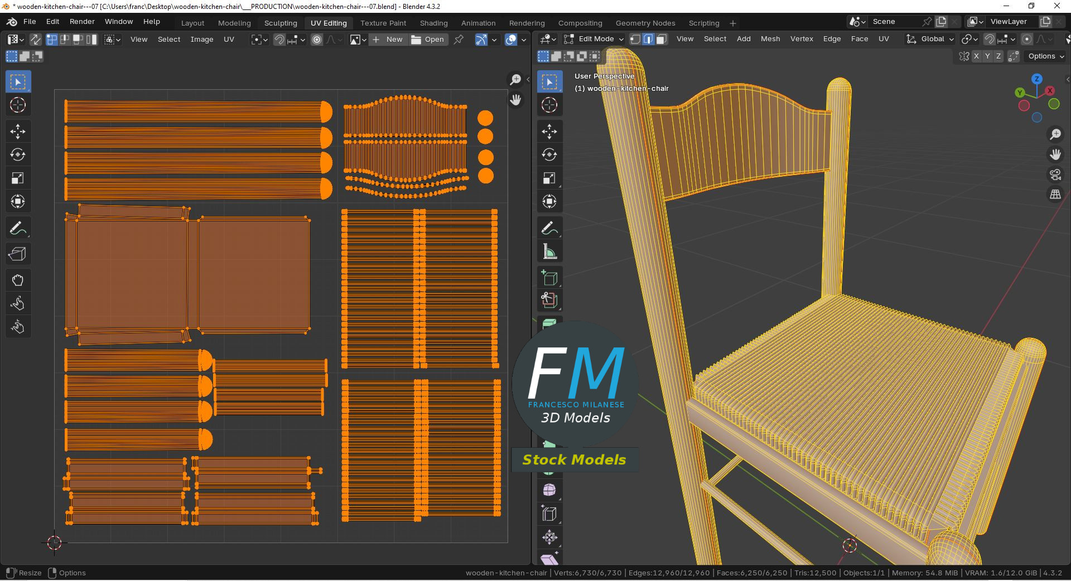Enable X axis mirror in viewport
1071x581 pixels.
[976, 56]
